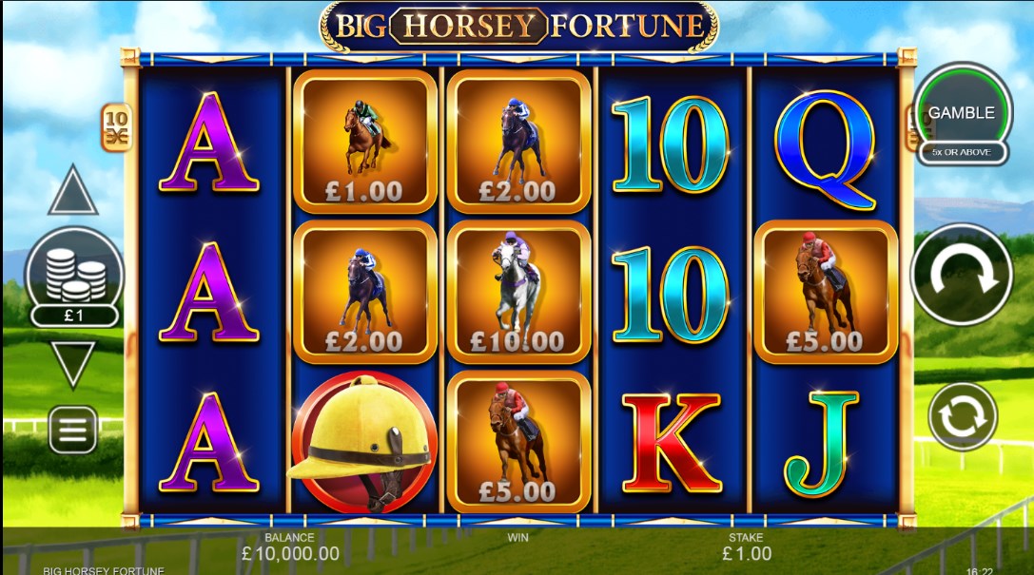This screenshot has height=575, width=1034.
Task: Click the Stake £1.00 display
Action: tap(747, 546)
